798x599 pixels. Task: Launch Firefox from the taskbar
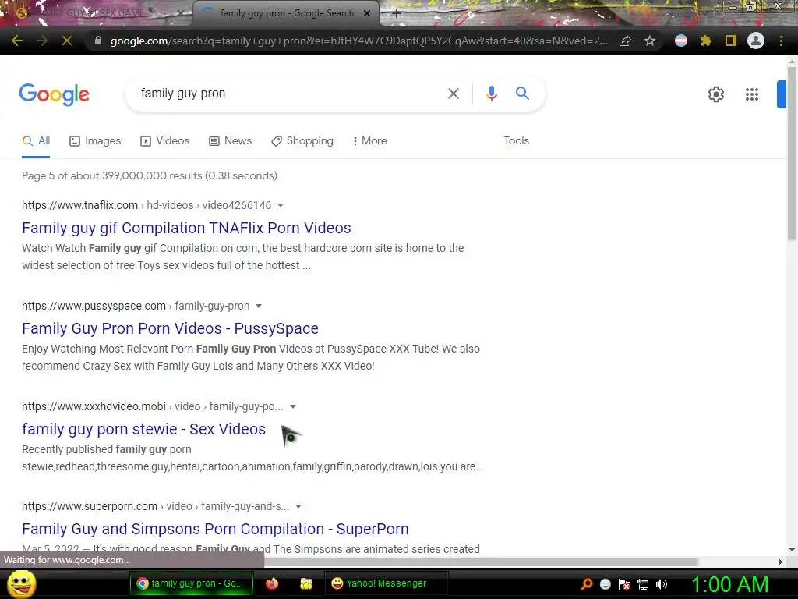pyautogui.click(x=272, y=583)
